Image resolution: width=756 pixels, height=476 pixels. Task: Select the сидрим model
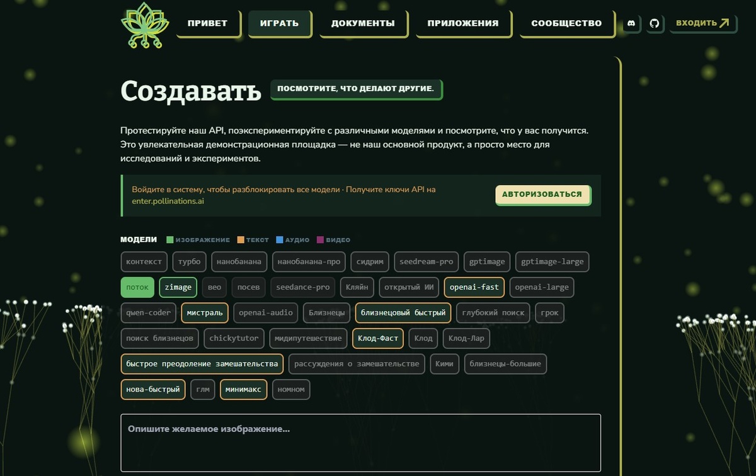[x=370, y=262]
